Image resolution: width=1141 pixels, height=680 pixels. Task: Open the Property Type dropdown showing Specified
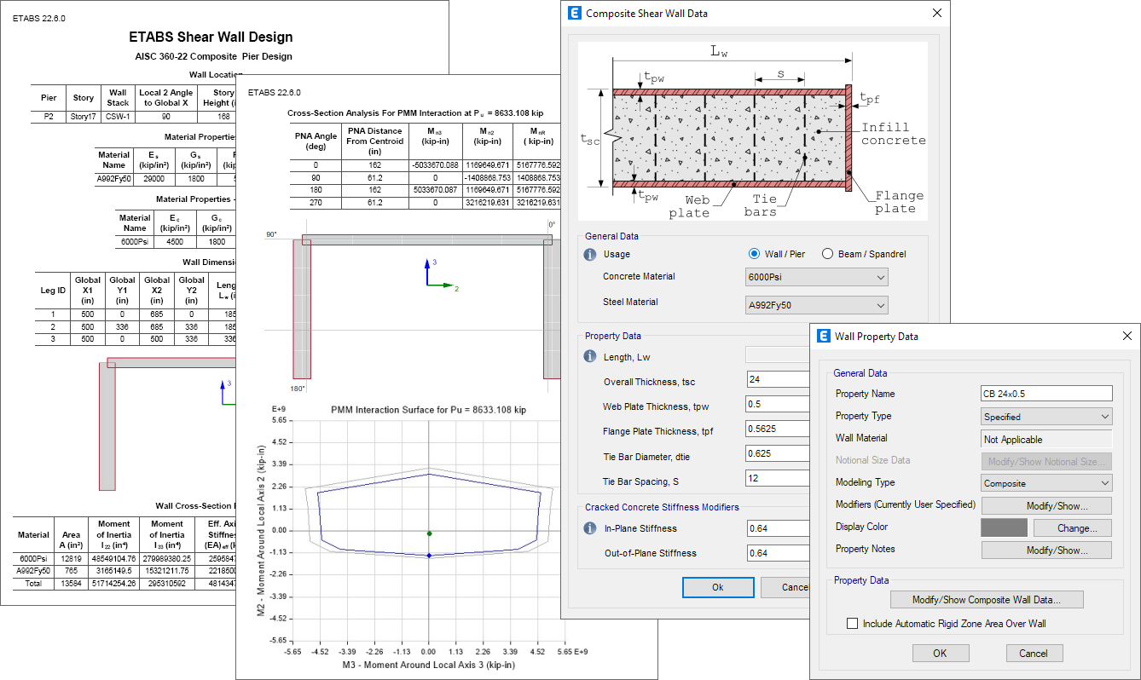1047,417
